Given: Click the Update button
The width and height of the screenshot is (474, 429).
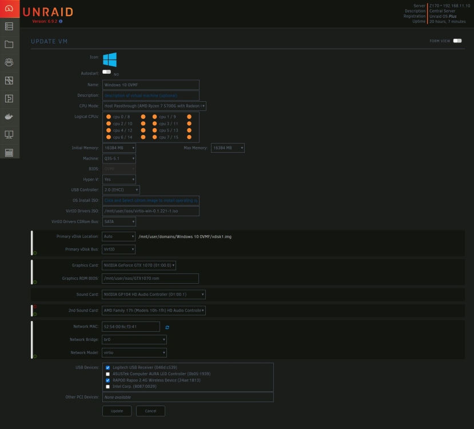Looking at the screenshot, I should click(x=117, y=411).
